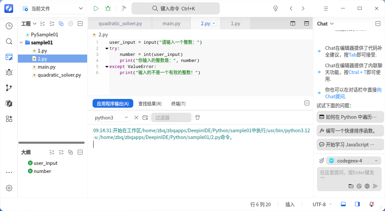Open the version control branch sidebar icon
Image resolution: width=385 pixels, height=211 pixels.
click(9, 88)
